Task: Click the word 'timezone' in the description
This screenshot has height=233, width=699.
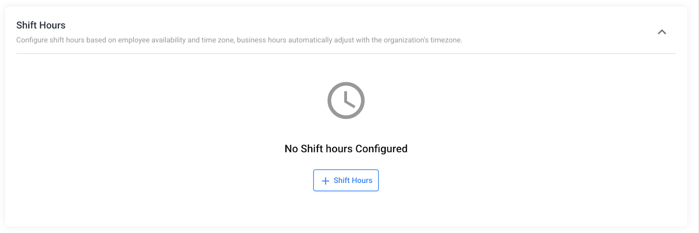Action: 446,40
